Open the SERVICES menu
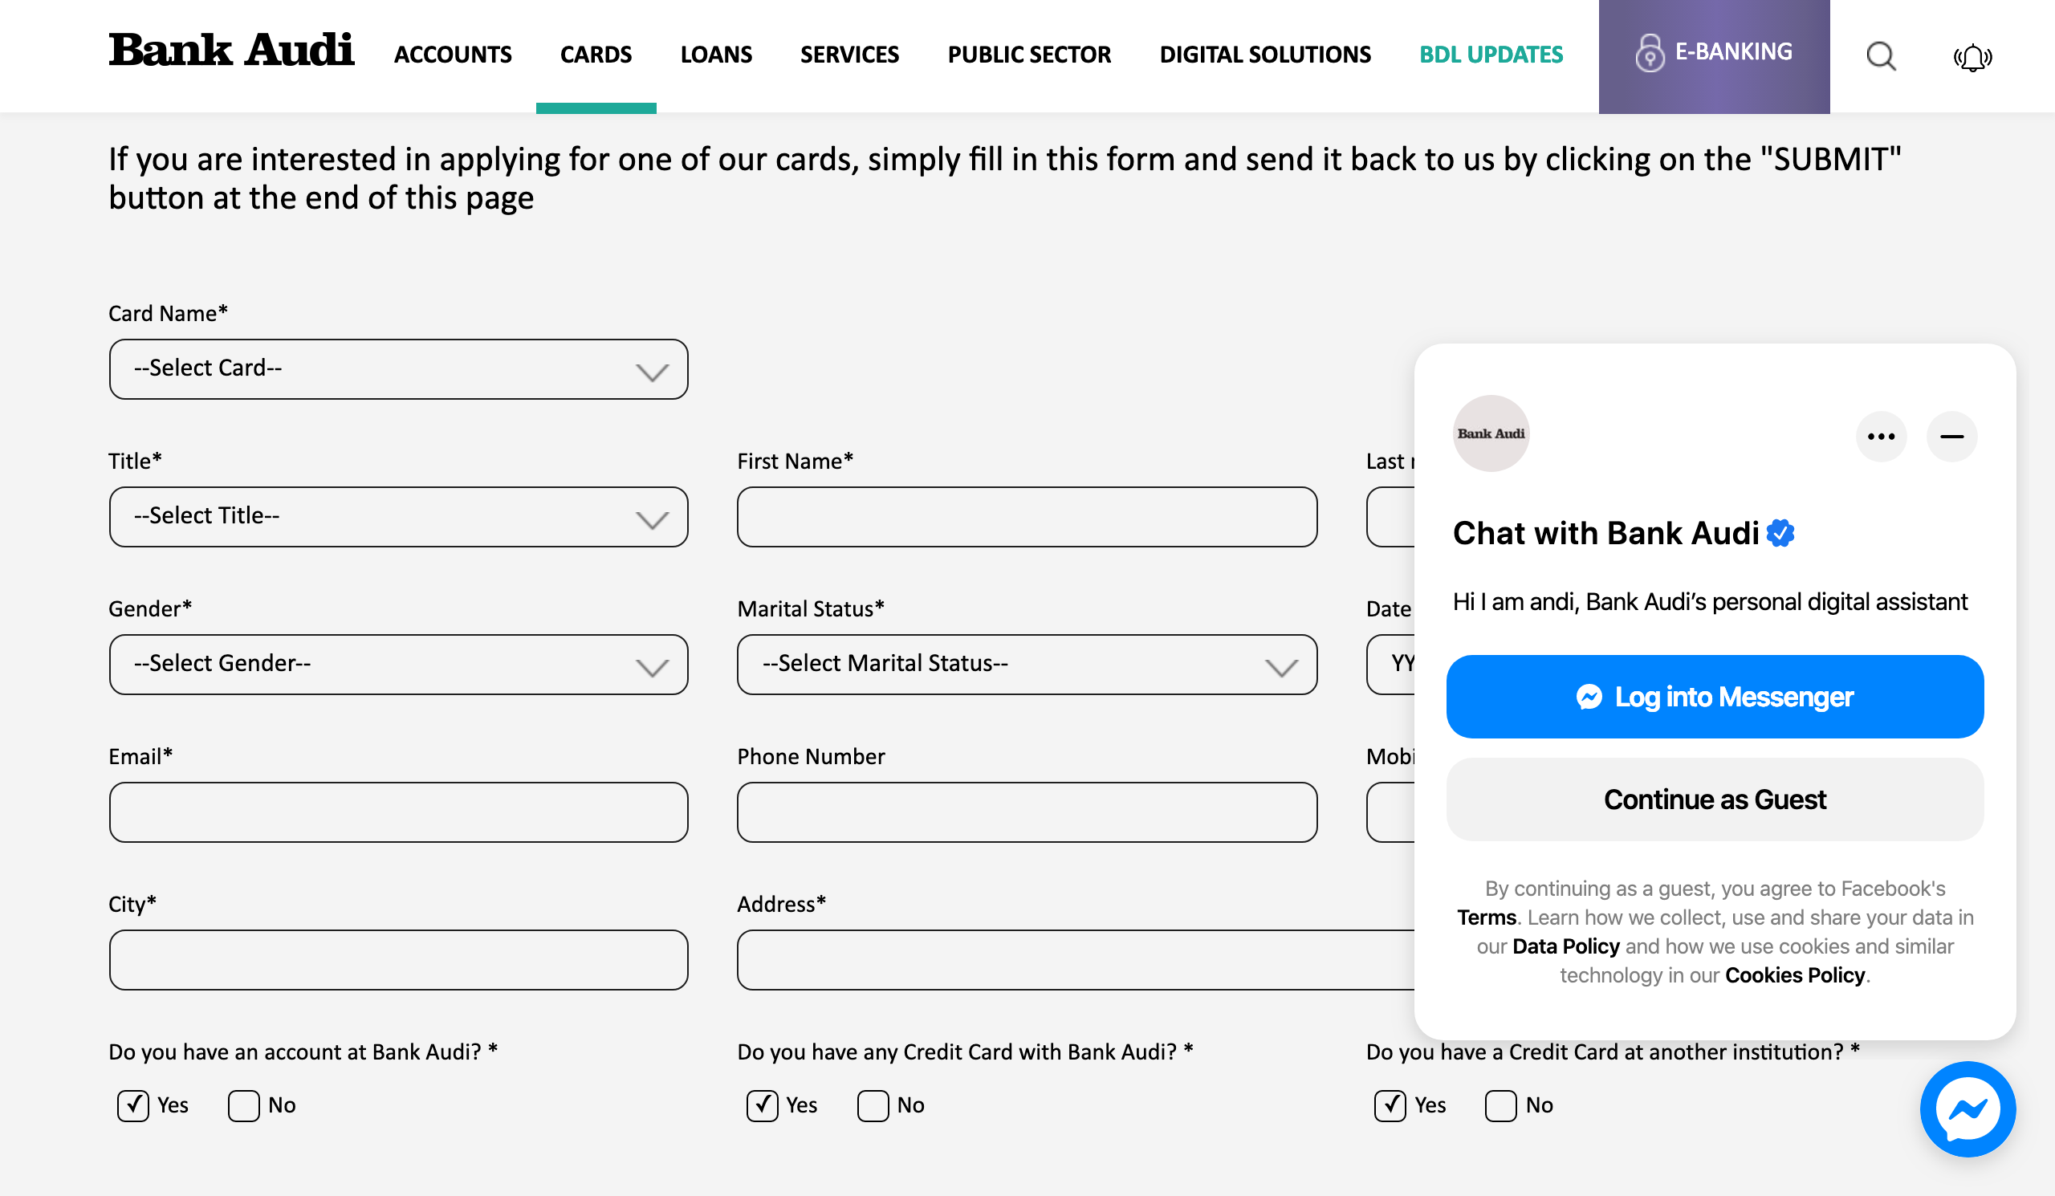2055x1196 pixels. [x=849, y=55]
